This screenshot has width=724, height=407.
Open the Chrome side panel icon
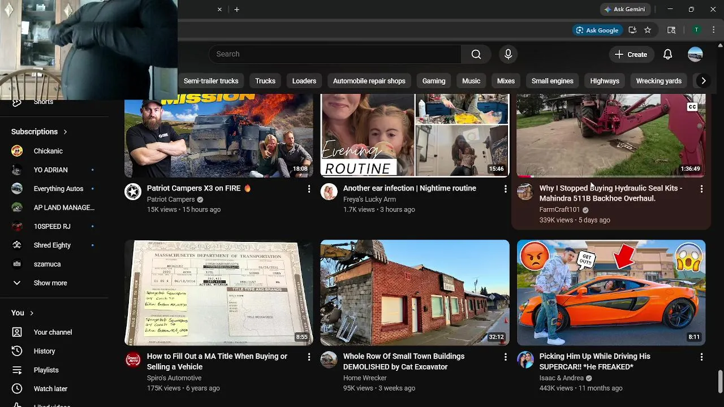tap(671, 30)
